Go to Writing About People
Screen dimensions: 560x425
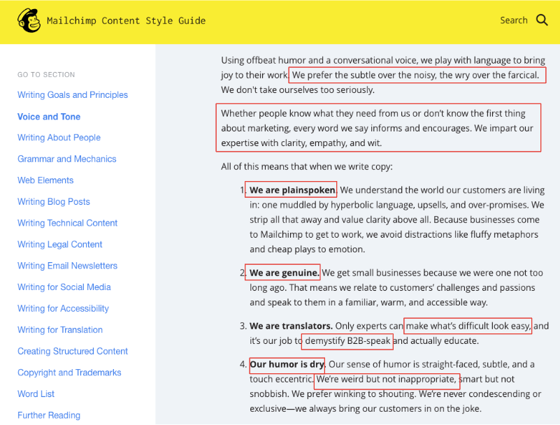[x=59, y=137]
